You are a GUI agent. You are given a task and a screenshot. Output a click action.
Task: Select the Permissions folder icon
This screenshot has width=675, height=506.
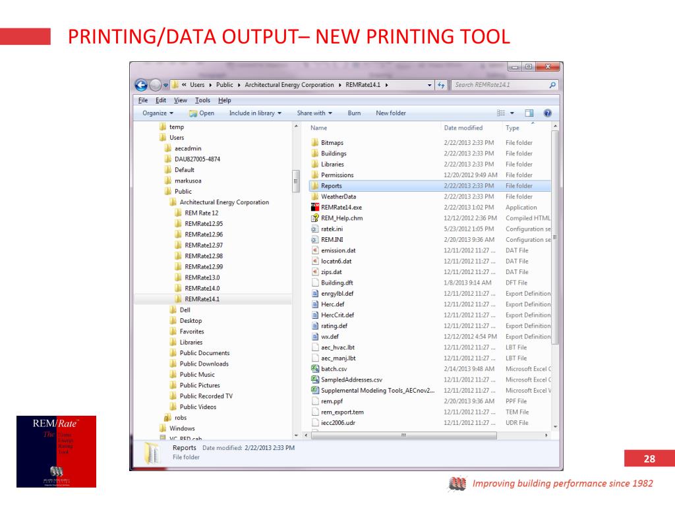[x=314, y=175]
